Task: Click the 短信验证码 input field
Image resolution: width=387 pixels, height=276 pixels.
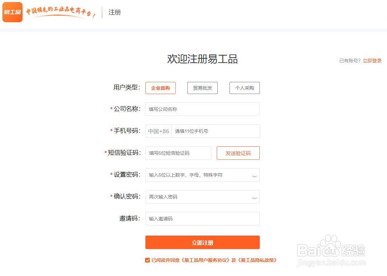Action: point(178,153)
